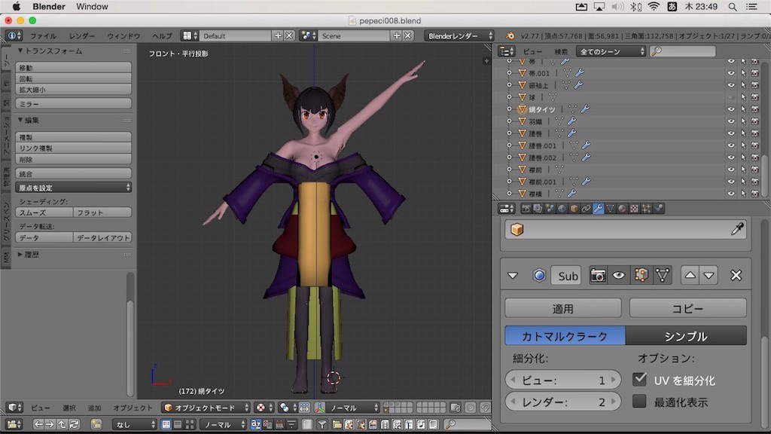The image size is (771, 434).
Task: Click the レンダー subdivision level field
Action: click(x=562, y=402)
